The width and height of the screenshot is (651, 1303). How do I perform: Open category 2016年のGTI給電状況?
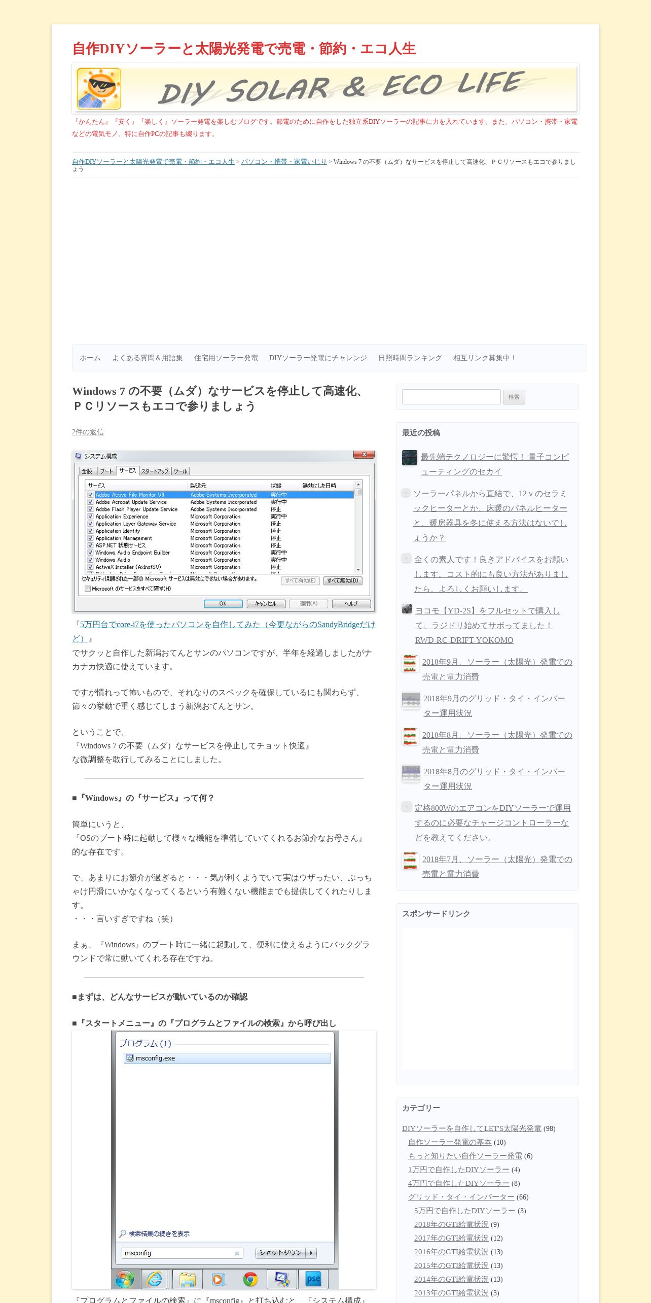(x=451, y=1252)
